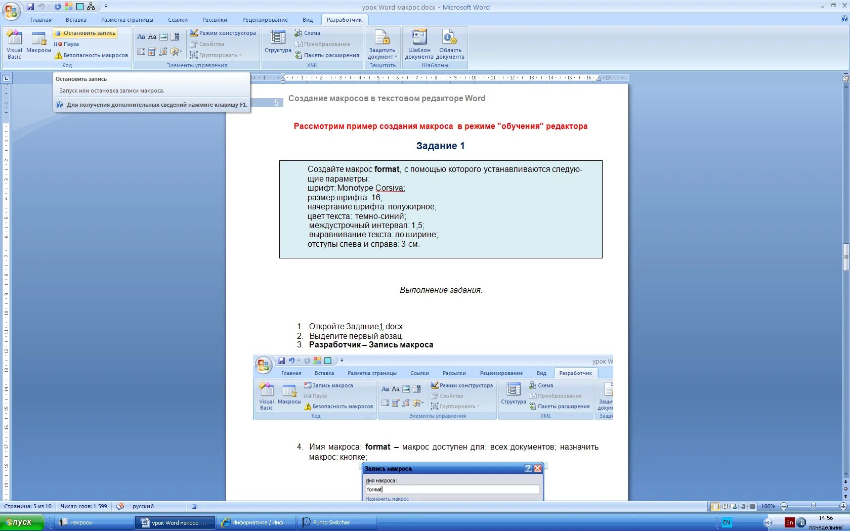Save the document from Quick Access toolbar
Viewport: 850px width, 531px height.
(30, 7)
